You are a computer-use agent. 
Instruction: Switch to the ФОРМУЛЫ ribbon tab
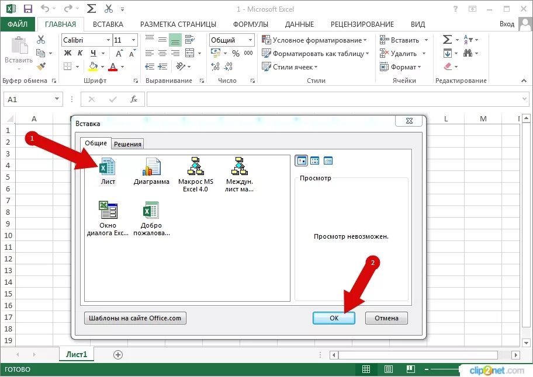click(x=251, y=24)
